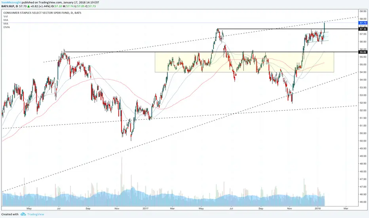Click the 56.50 price axis label
This screenshot has width=369, height=218.
[363, 42]
